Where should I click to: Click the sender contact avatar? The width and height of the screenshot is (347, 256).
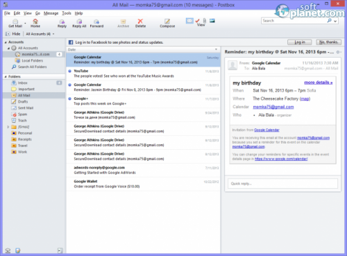232,65
